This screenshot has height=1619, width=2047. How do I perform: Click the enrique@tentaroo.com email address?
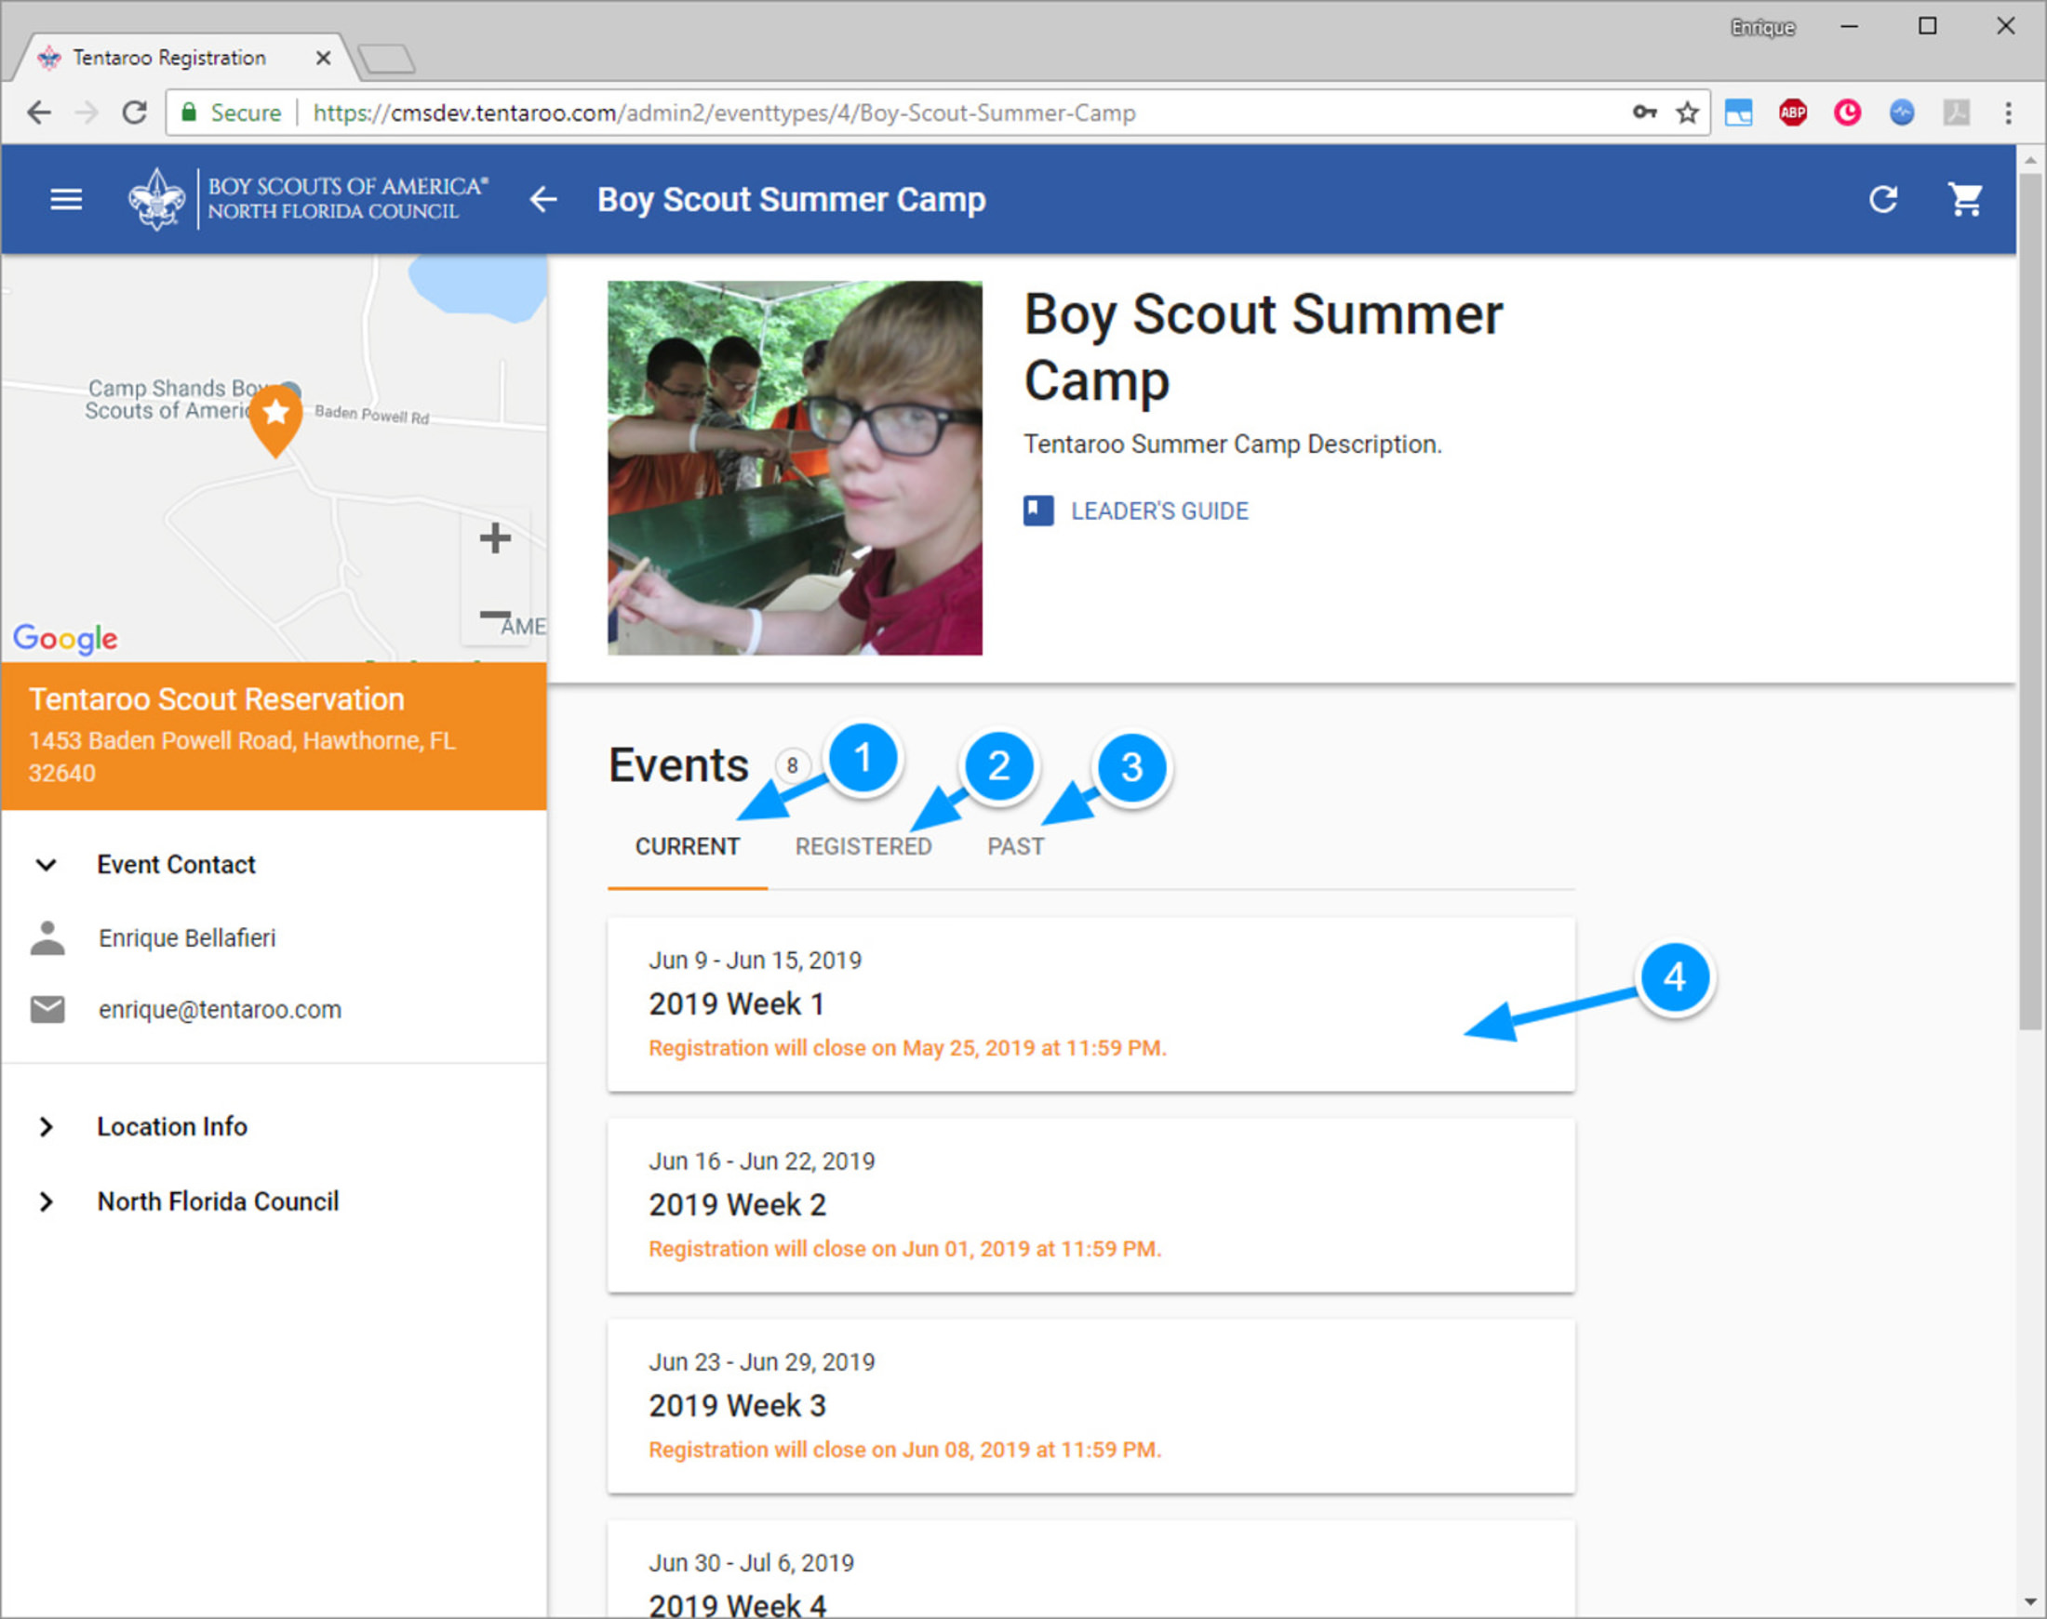tap(221, 1010)
